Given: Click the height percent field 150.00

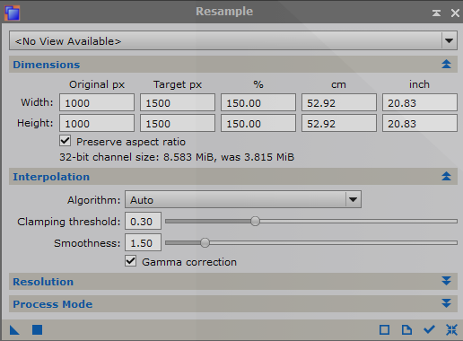Looking at the screenshot, I should pyautogui.click(x=258, y=123).
